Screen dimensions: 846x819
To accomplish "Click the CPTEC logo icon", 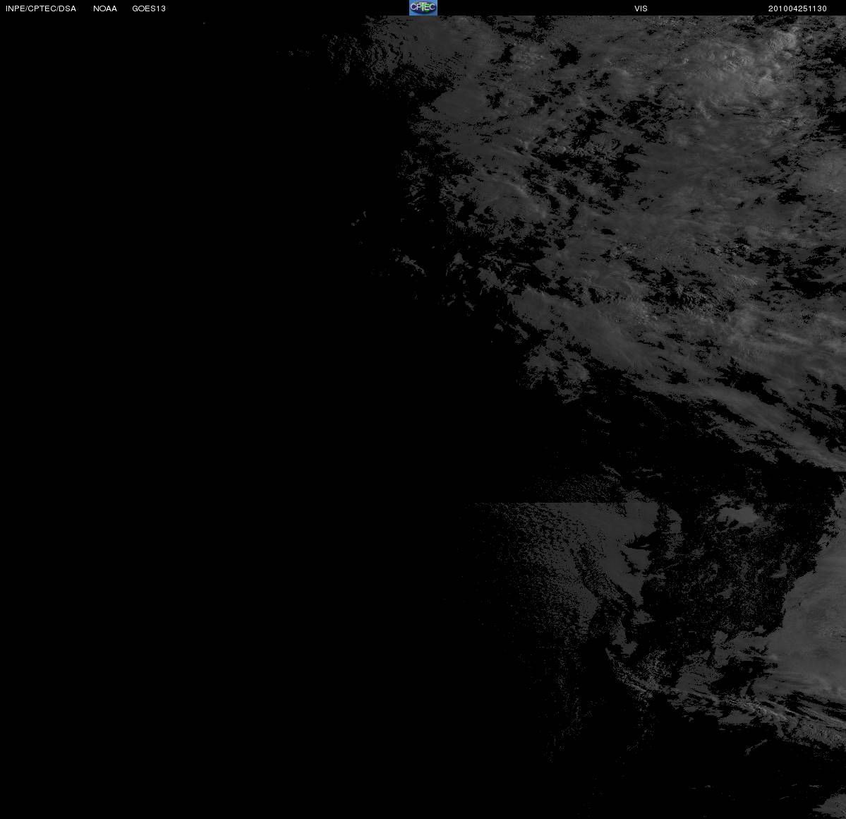I will coord(423,8).
